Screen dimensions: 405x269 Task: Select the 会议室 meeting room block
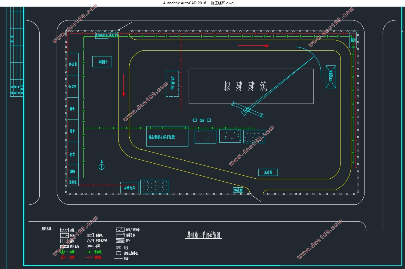(73, 86)
